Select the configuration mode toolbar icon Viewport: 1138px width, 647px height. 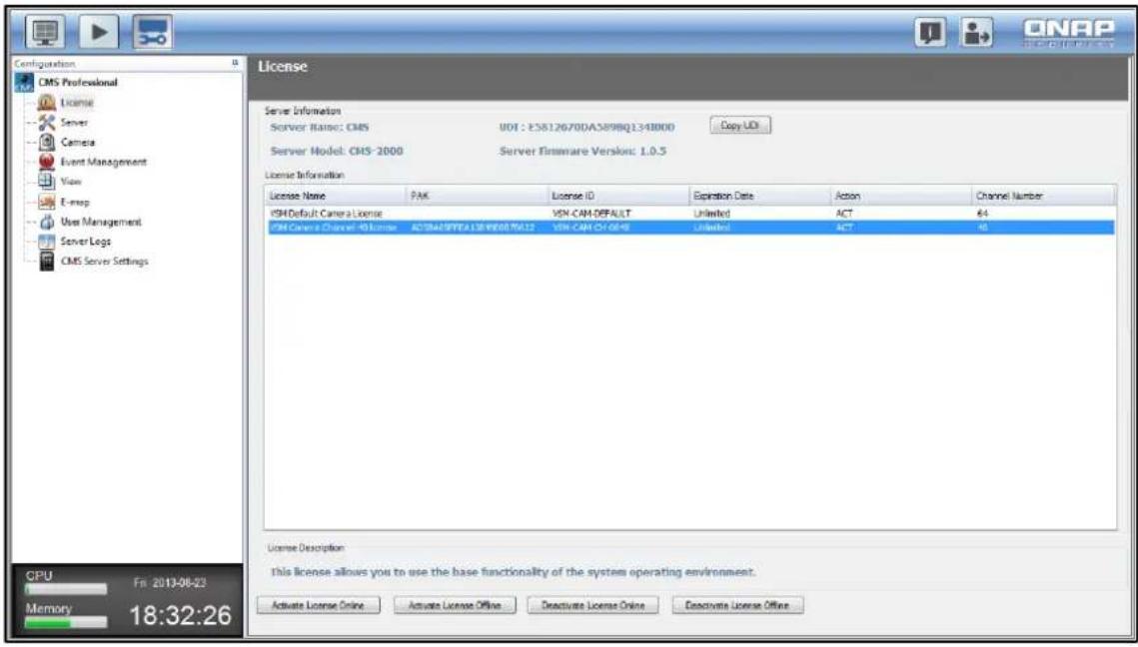(153, 33)
